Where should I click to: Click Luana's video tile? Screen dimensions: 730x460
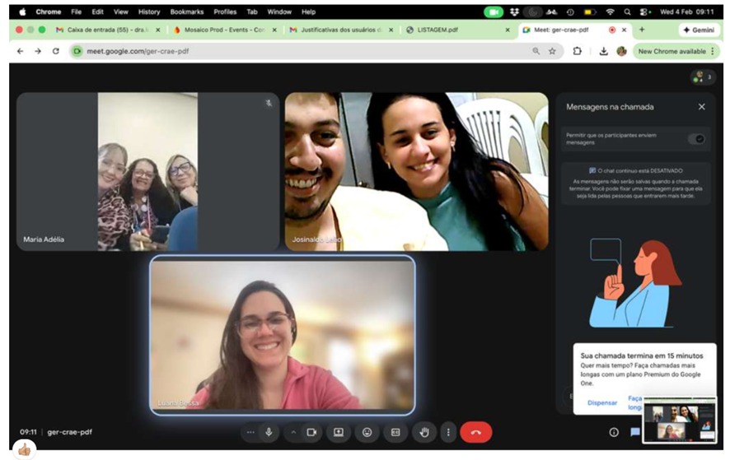282,333
